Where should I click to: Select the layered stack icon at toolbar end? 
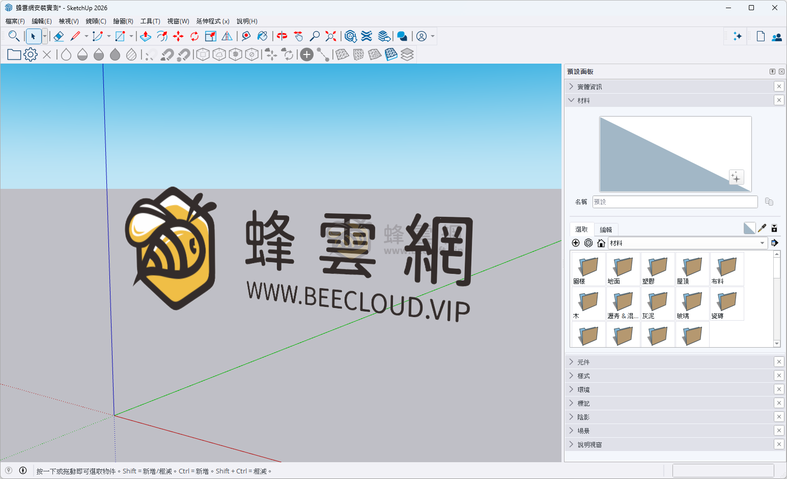pos(407,54)
